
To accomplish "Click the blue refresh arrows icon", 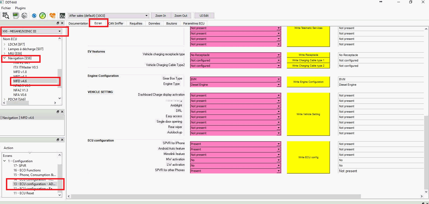I will [x=34, y=16].
